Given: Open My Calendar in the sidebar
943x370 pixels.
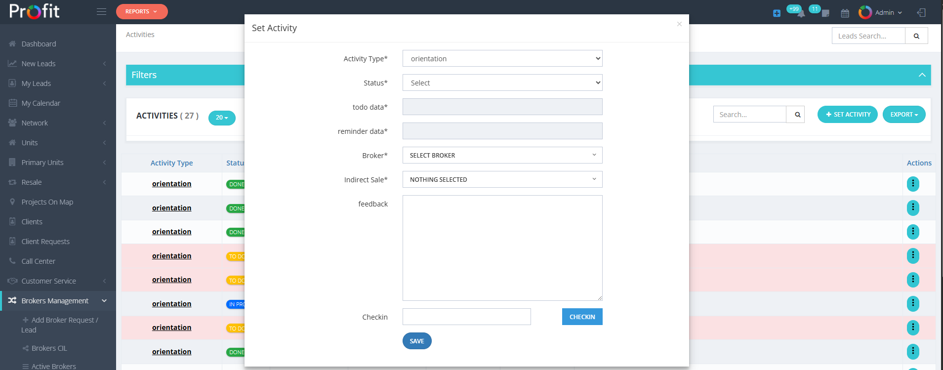Looking at the screenshot, I should click(x=58, y=103).
